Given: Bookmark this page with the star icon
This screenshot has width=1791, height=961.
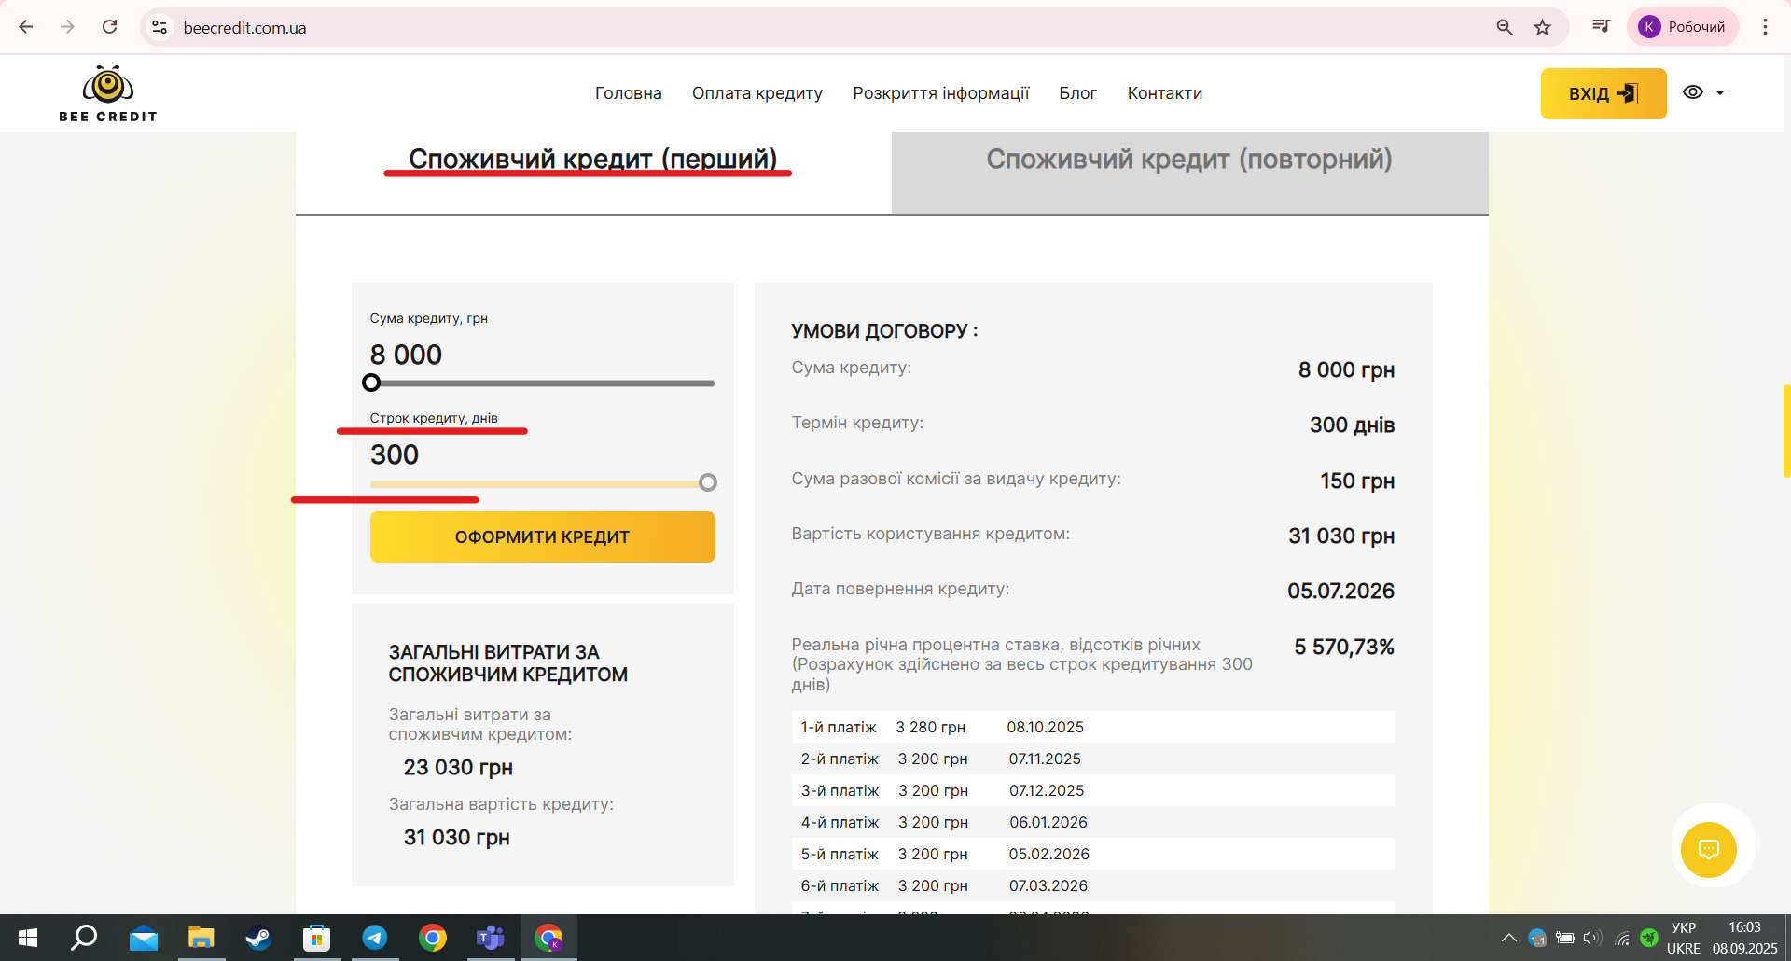Looking at the screenshot, I should (x=1543, y=27).
